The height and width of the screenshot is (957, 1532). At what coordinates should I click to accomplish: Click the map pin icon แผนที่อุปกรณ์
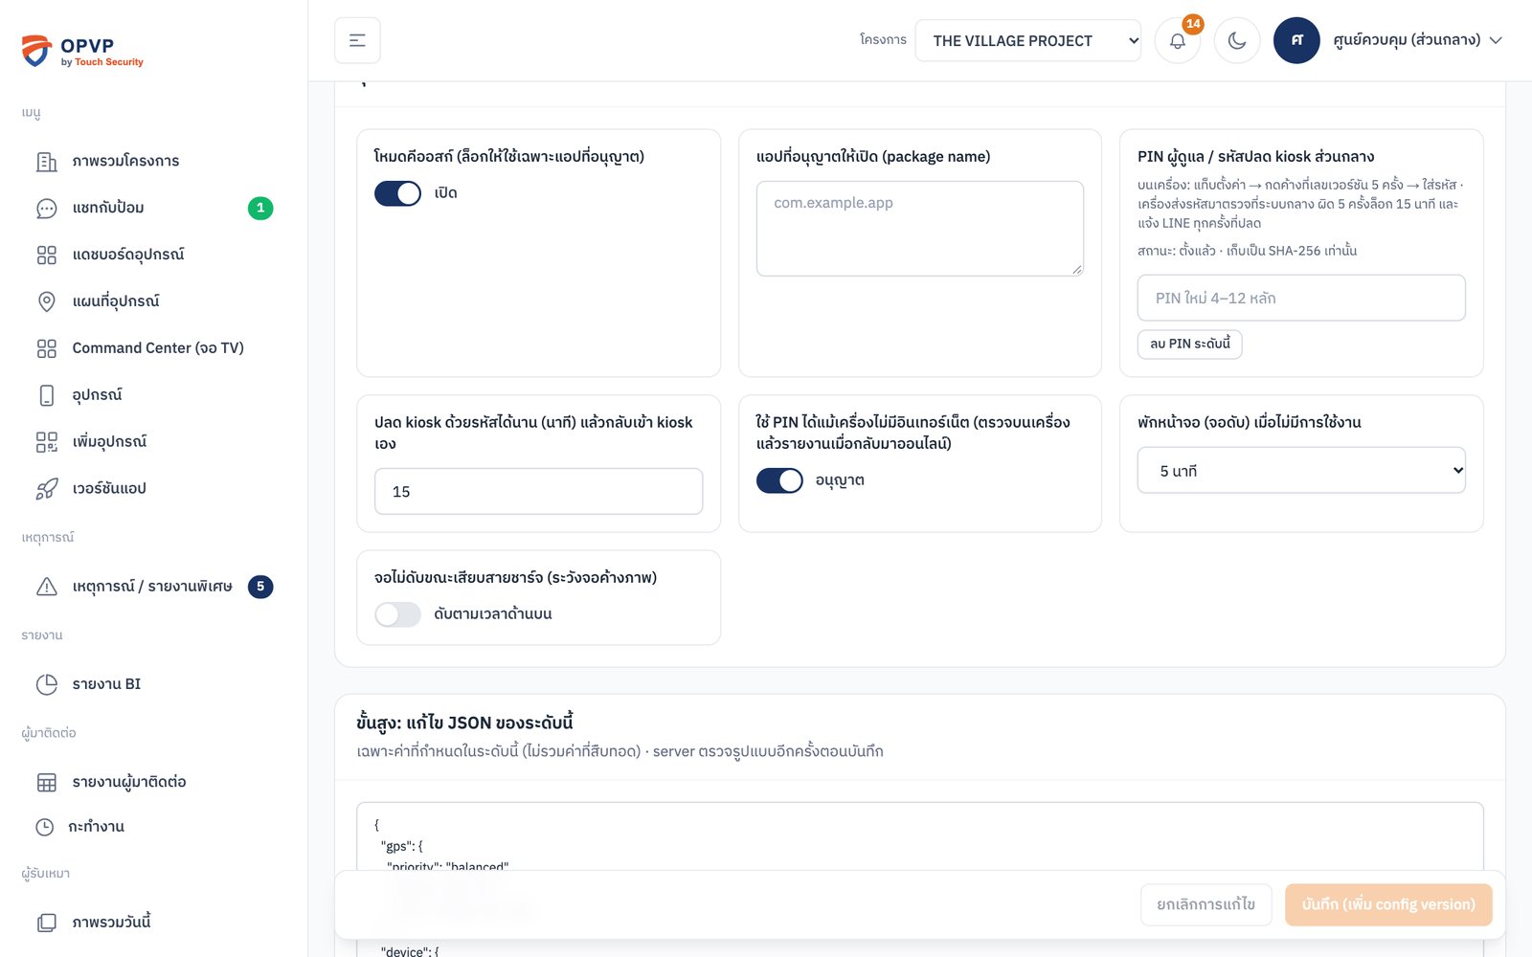click(46, 301)
